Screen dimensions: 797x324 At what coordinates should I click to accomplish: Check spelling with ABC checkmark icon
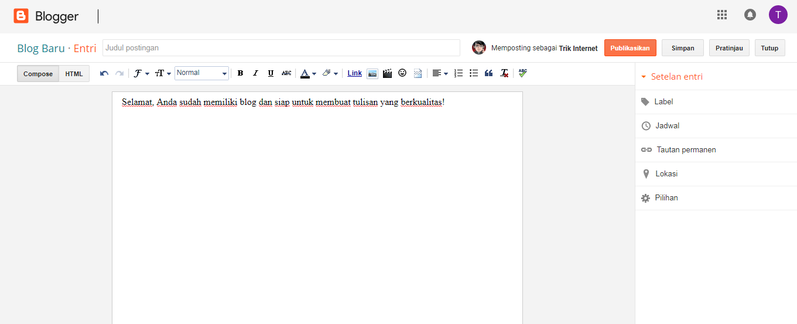pos(522,73)
